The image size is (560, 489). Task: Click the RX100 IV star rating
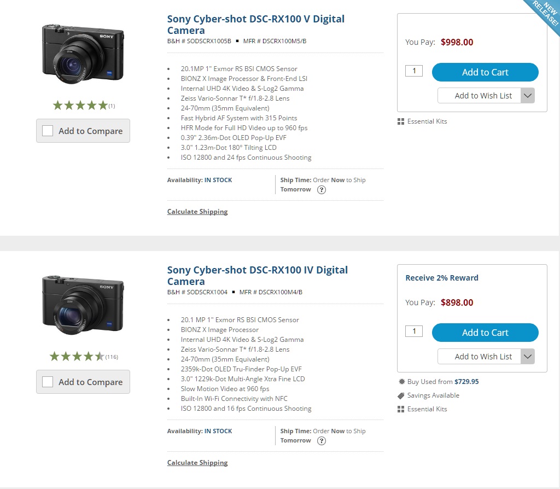[77, 357]
